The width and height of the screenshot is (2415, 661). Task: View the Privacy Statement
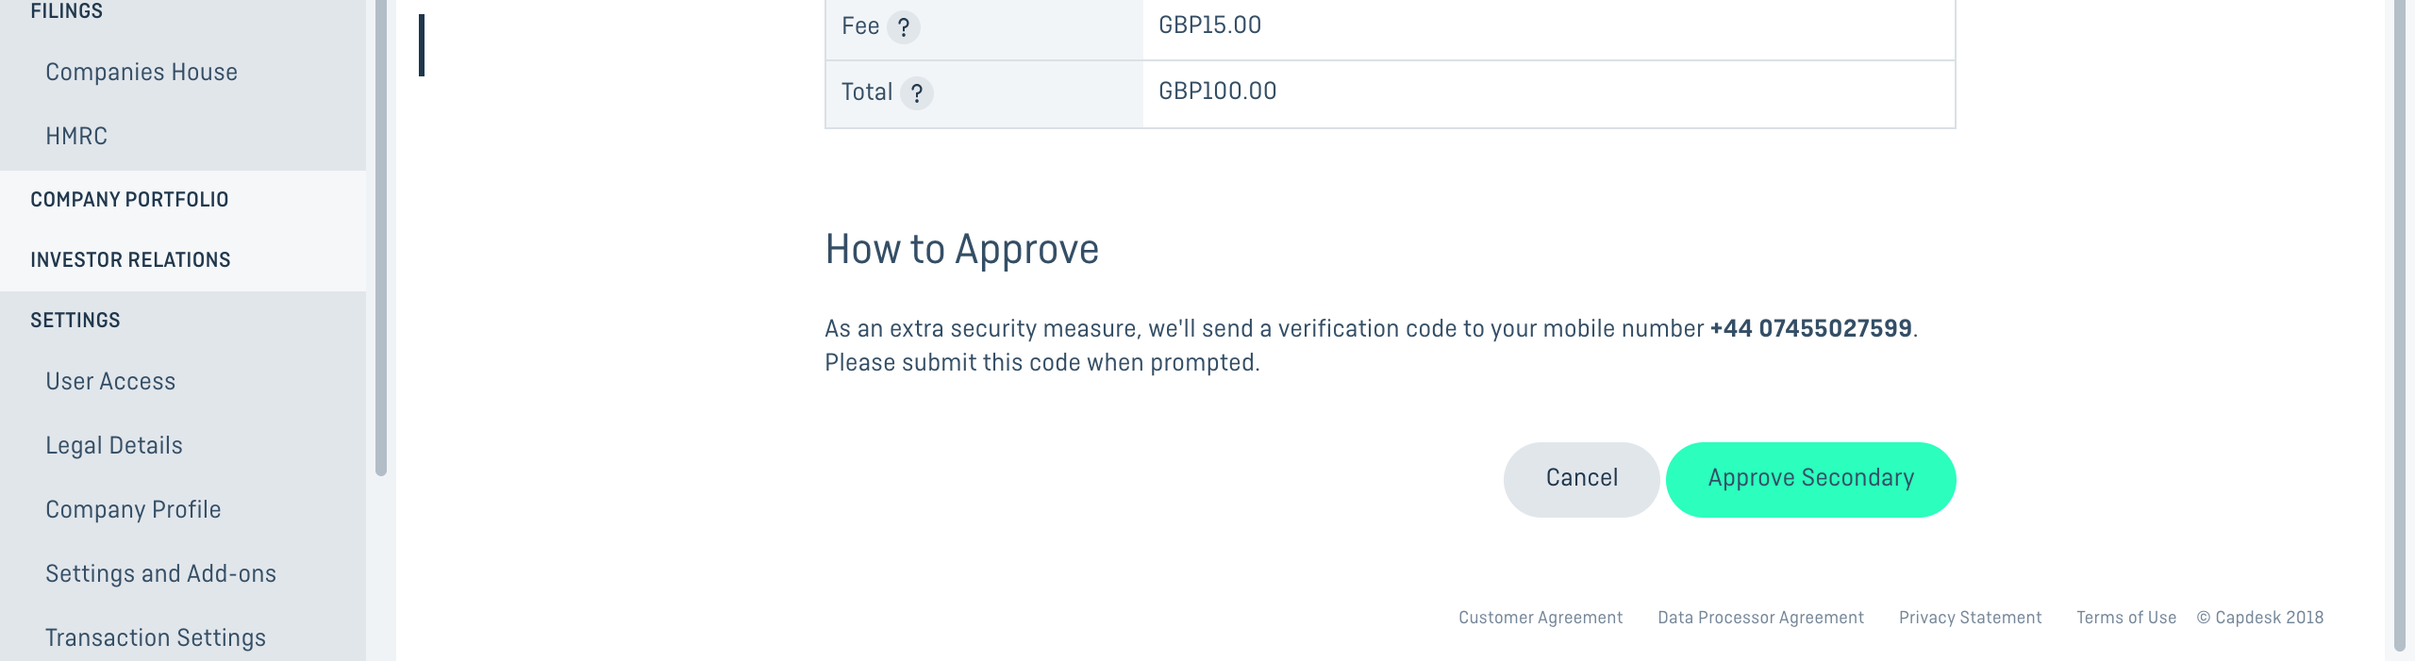[x=1971, y=618]
